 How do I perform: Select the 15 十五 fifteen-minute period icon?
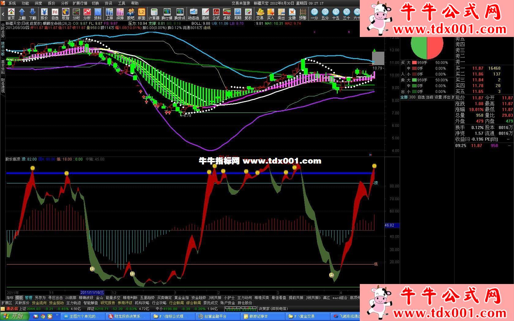pyautogui.click(x=336, y=14)
